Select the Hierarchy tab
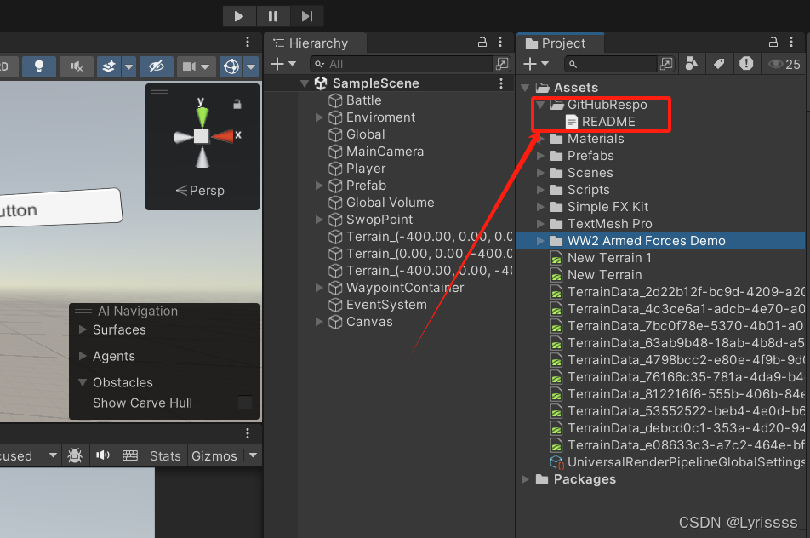 click(315, 43)
